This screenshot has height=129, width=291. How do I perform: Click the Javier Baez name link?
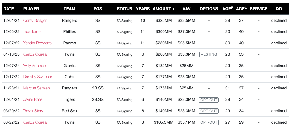[33, 100]
